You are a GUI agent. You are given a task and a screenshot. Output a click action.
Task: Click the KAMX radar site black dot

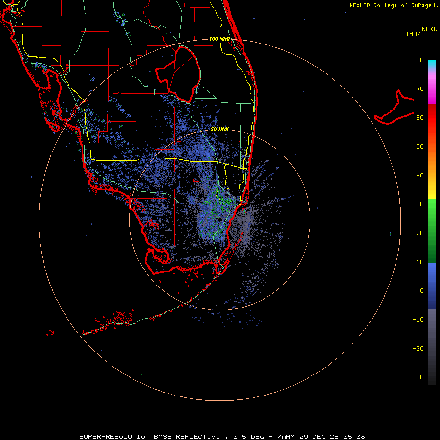(220, 220)
